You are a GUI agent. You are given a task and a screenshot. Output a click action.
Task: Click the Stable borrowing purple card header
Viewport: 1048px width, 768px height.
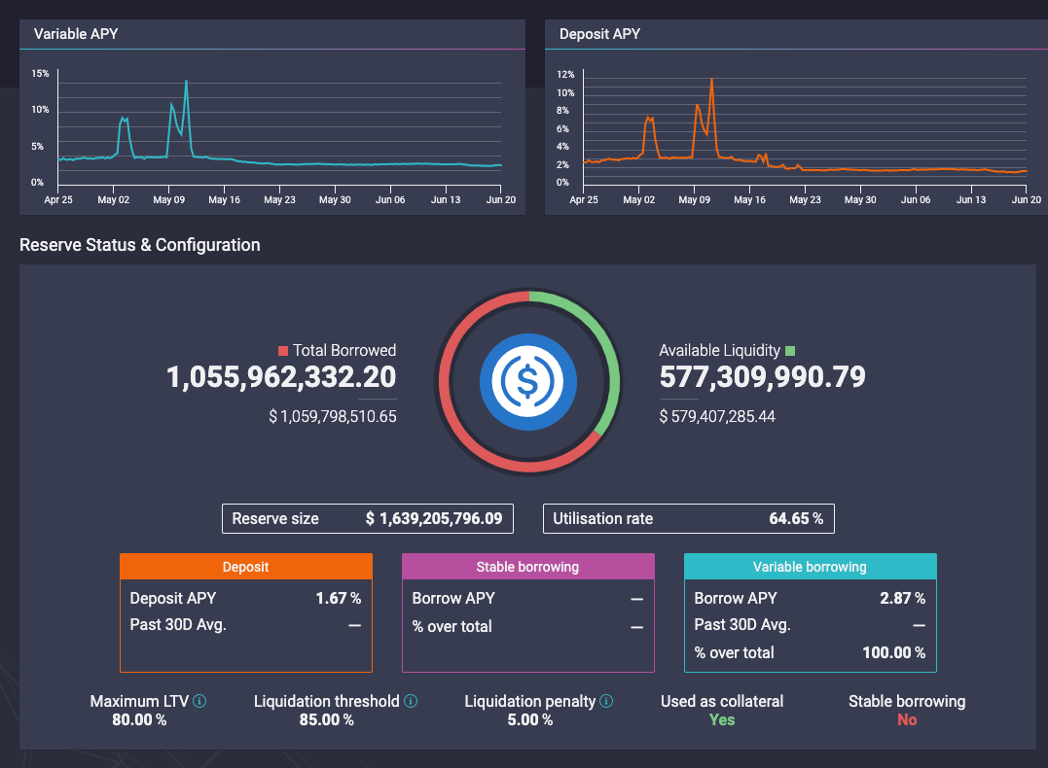pos(528,567)
